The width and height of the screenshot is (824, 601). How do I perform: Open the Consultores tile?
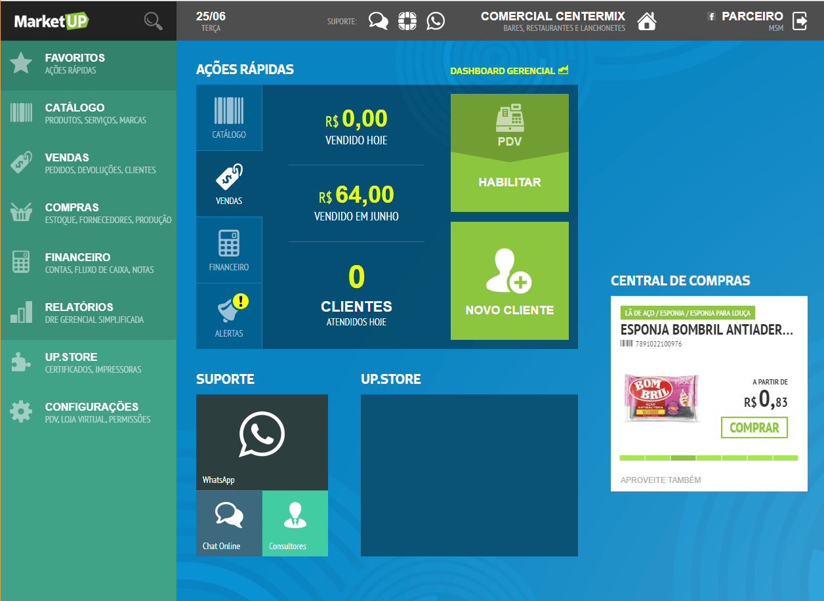(x=295, y=524)
